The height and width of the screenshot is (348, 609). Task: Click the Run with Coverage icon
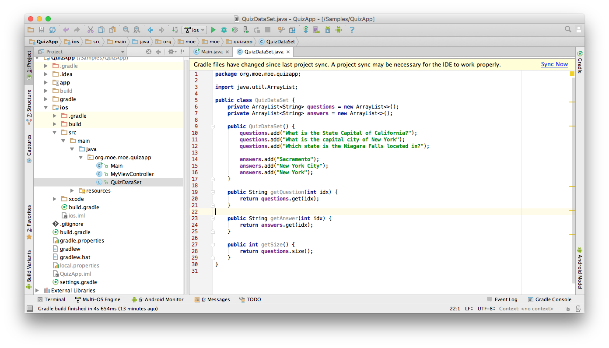click(x=235, y=30)
